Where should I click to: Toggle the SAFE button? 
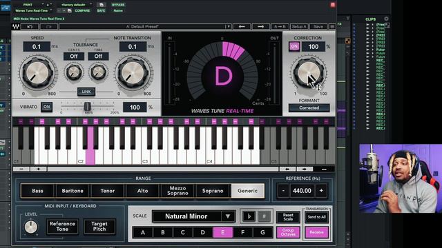[101, 11]
